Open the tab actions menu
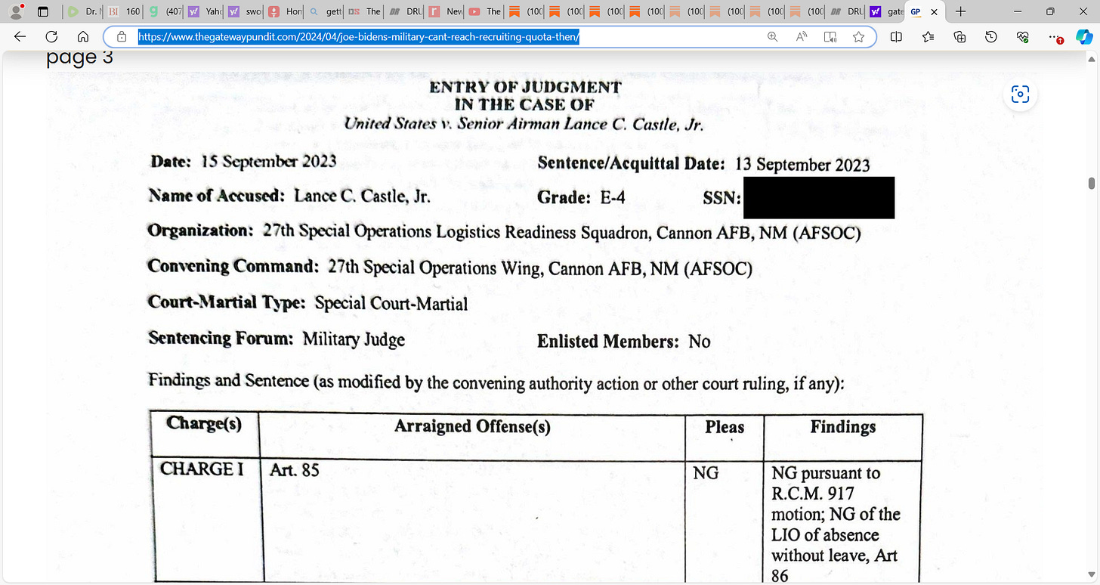Image resolution: width=1100 pixels, height=585 pixels. click(43, 11)
